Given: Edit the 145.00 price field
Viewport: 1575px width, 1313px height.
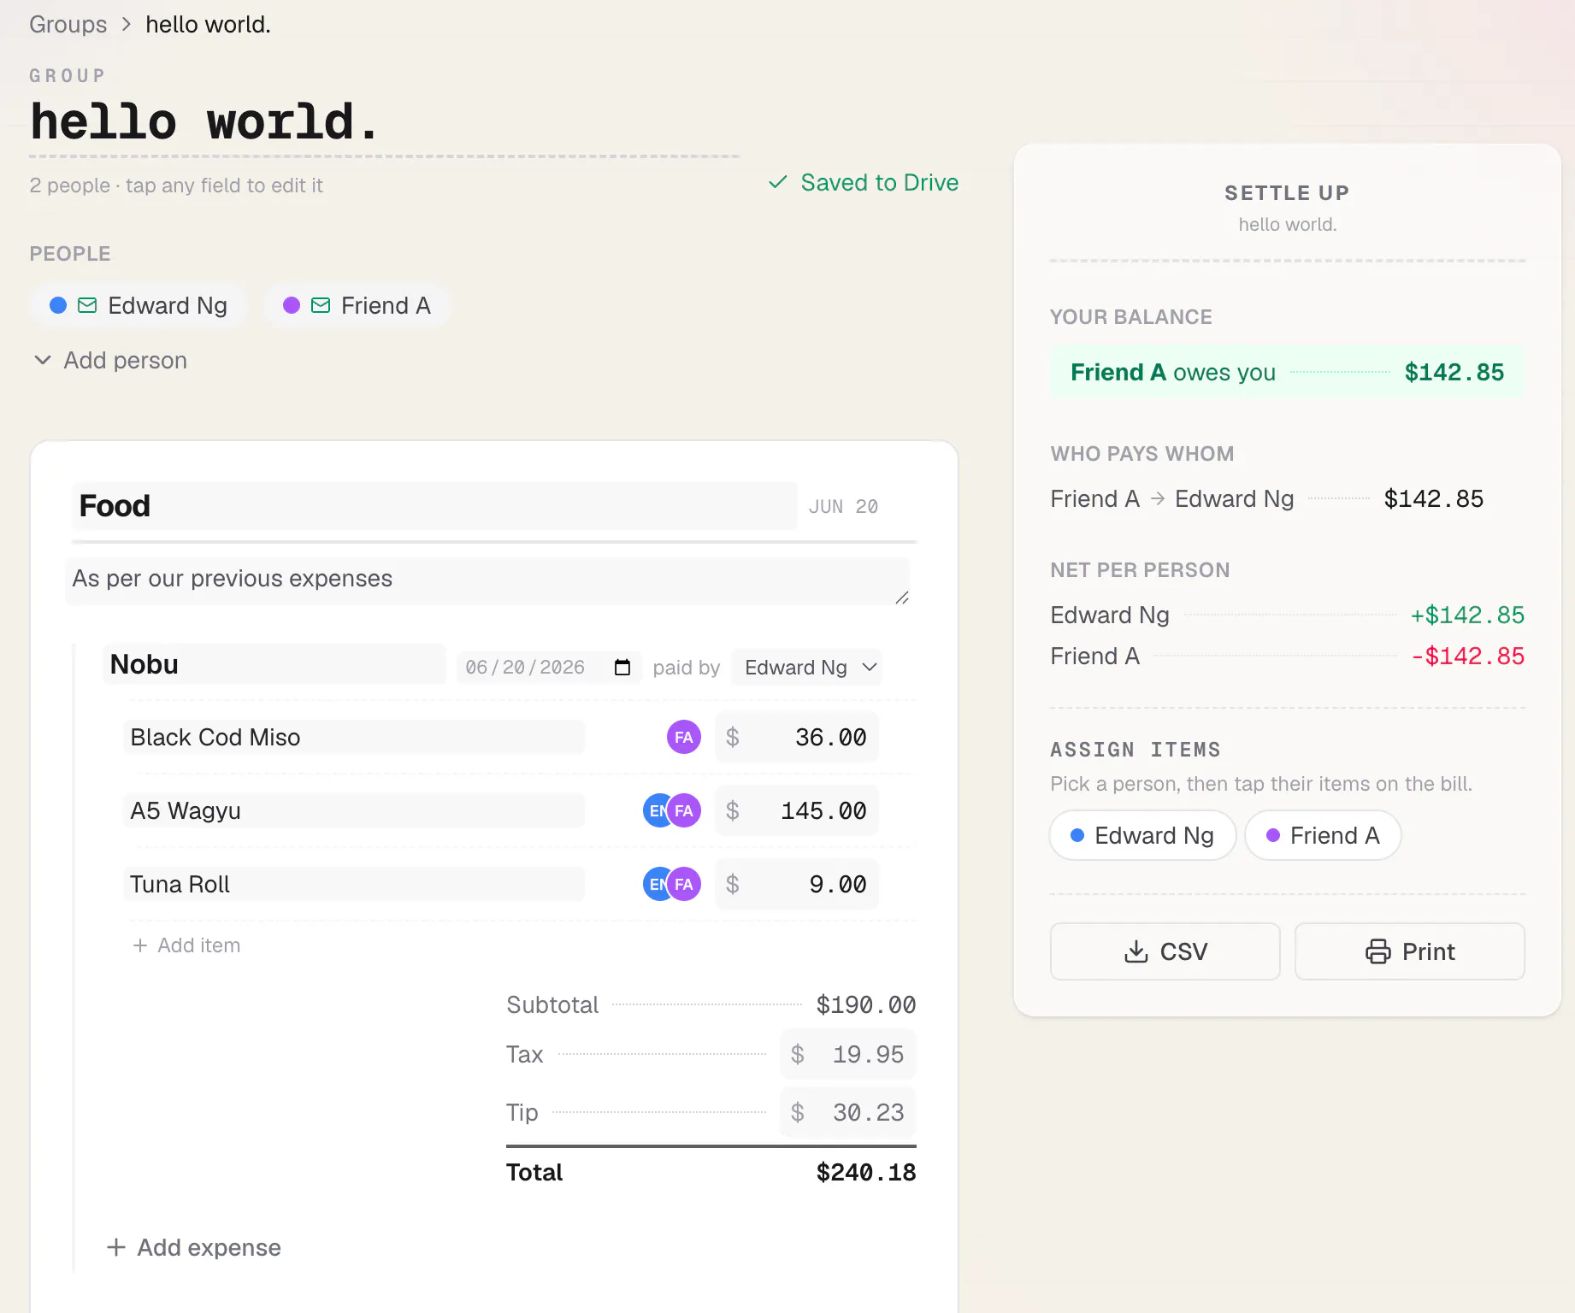Looking at the screenshot, I should tap(798, 810).
